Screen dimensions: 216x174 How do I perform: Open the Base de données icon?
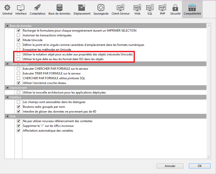pyautogui.click(x=59, y=8)
